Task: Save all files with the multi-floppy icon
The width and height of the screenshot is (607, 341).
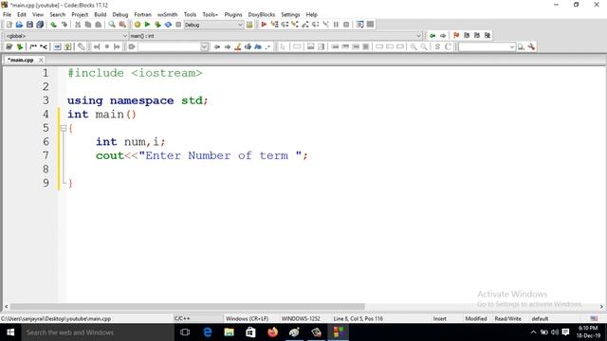Action: click(40, 25)
